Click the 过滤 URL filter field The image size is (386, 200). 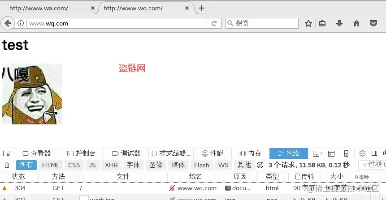tap(372, 165)
